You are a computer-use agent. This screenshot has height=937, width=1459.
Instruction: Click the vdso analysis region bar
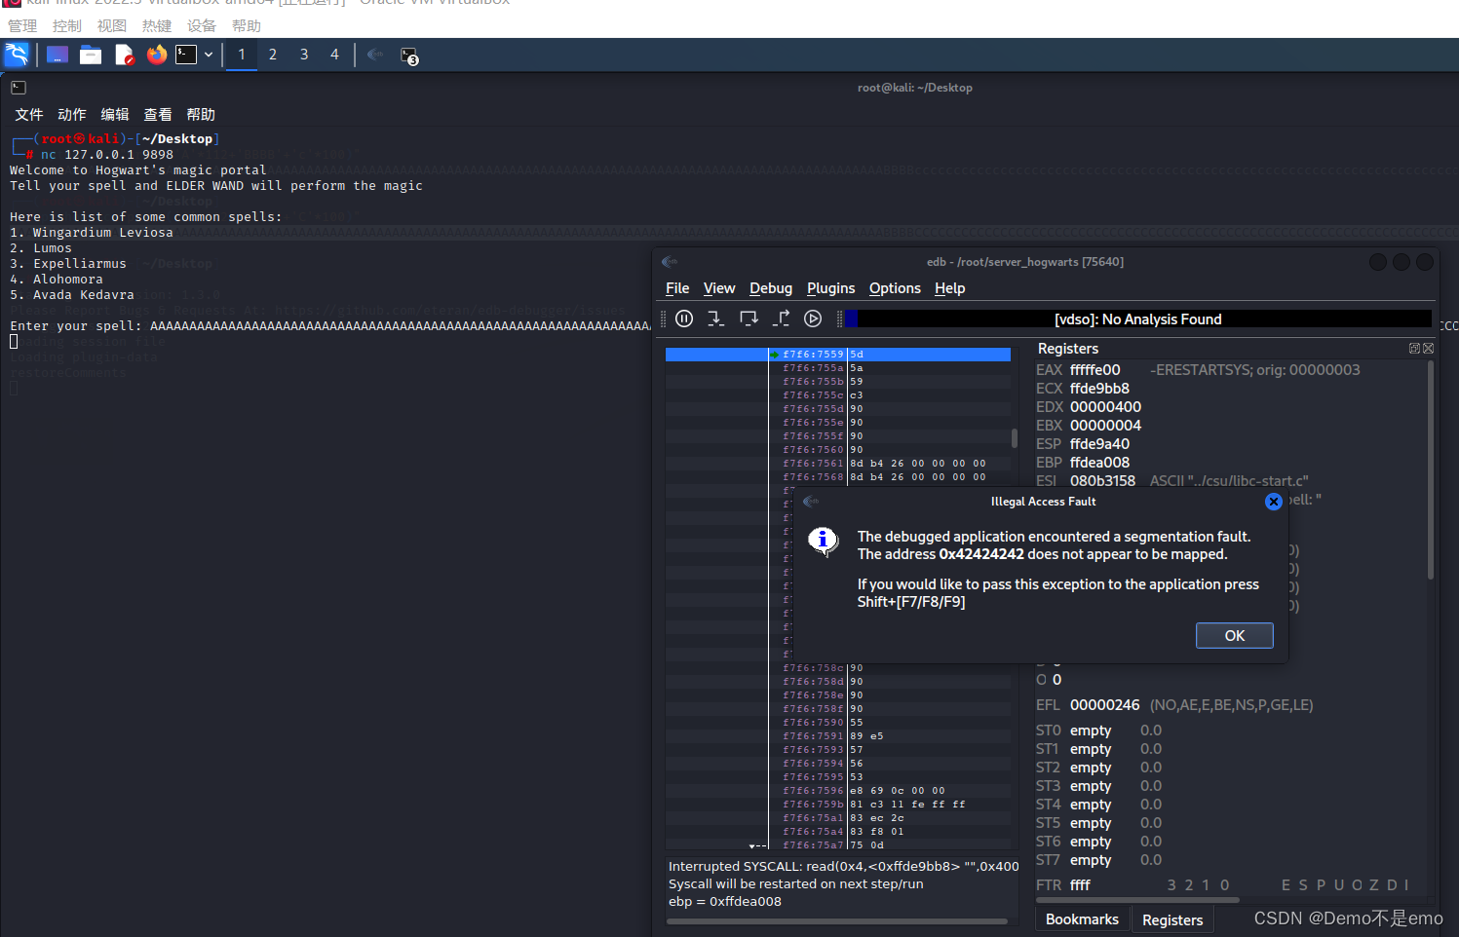coord(1138,319)
